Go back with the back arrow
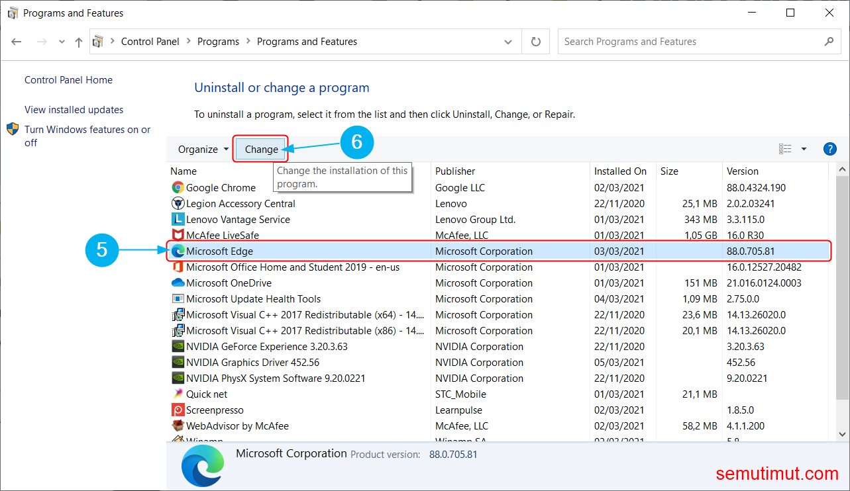 (17, 42)
